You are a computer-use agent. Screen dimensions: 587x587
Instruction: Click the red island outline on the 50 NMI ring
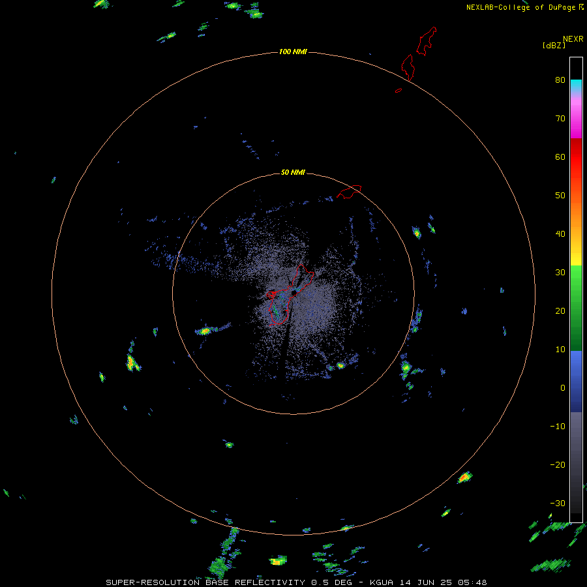pos(349,191)
